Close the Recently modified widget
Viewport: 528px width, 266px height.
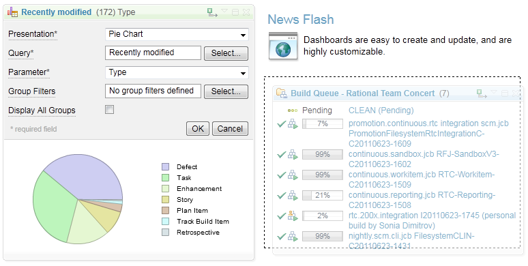tap(246, 12)
